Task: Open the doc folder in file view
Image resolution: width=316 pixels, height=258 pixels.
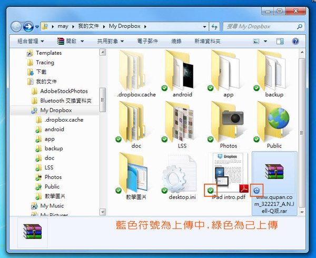Action: (x=132, y=122)
